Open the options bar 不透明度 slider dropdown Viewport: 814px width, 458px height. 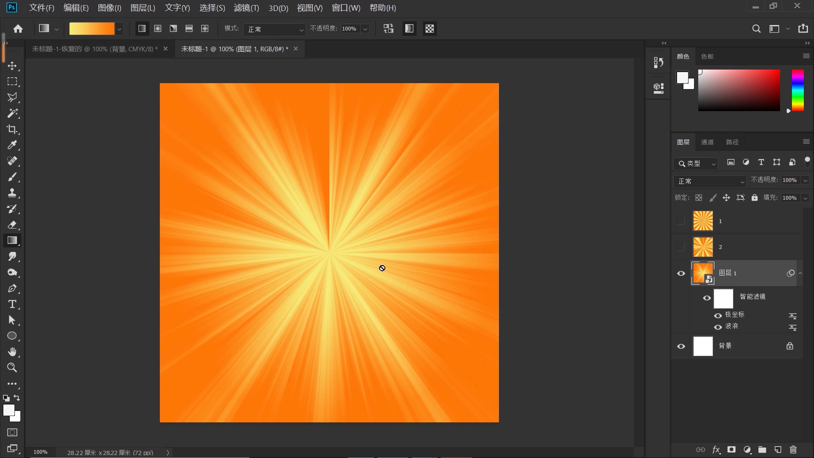click(365, 29)
